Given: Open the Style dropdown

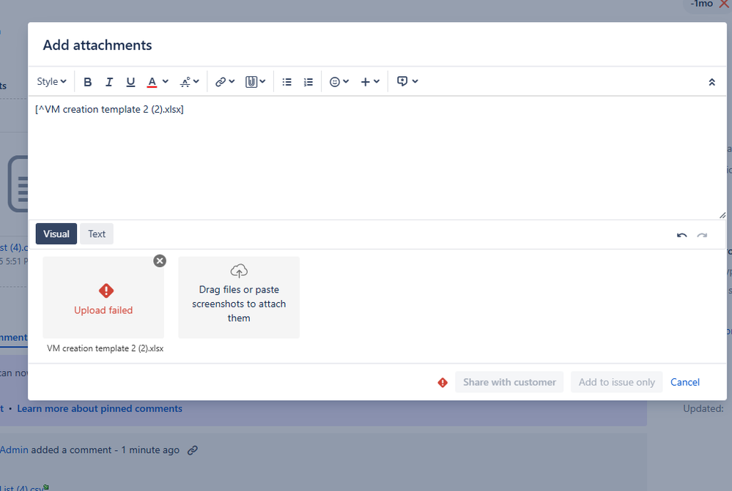Looking at the screenshot, I should 51,82.
